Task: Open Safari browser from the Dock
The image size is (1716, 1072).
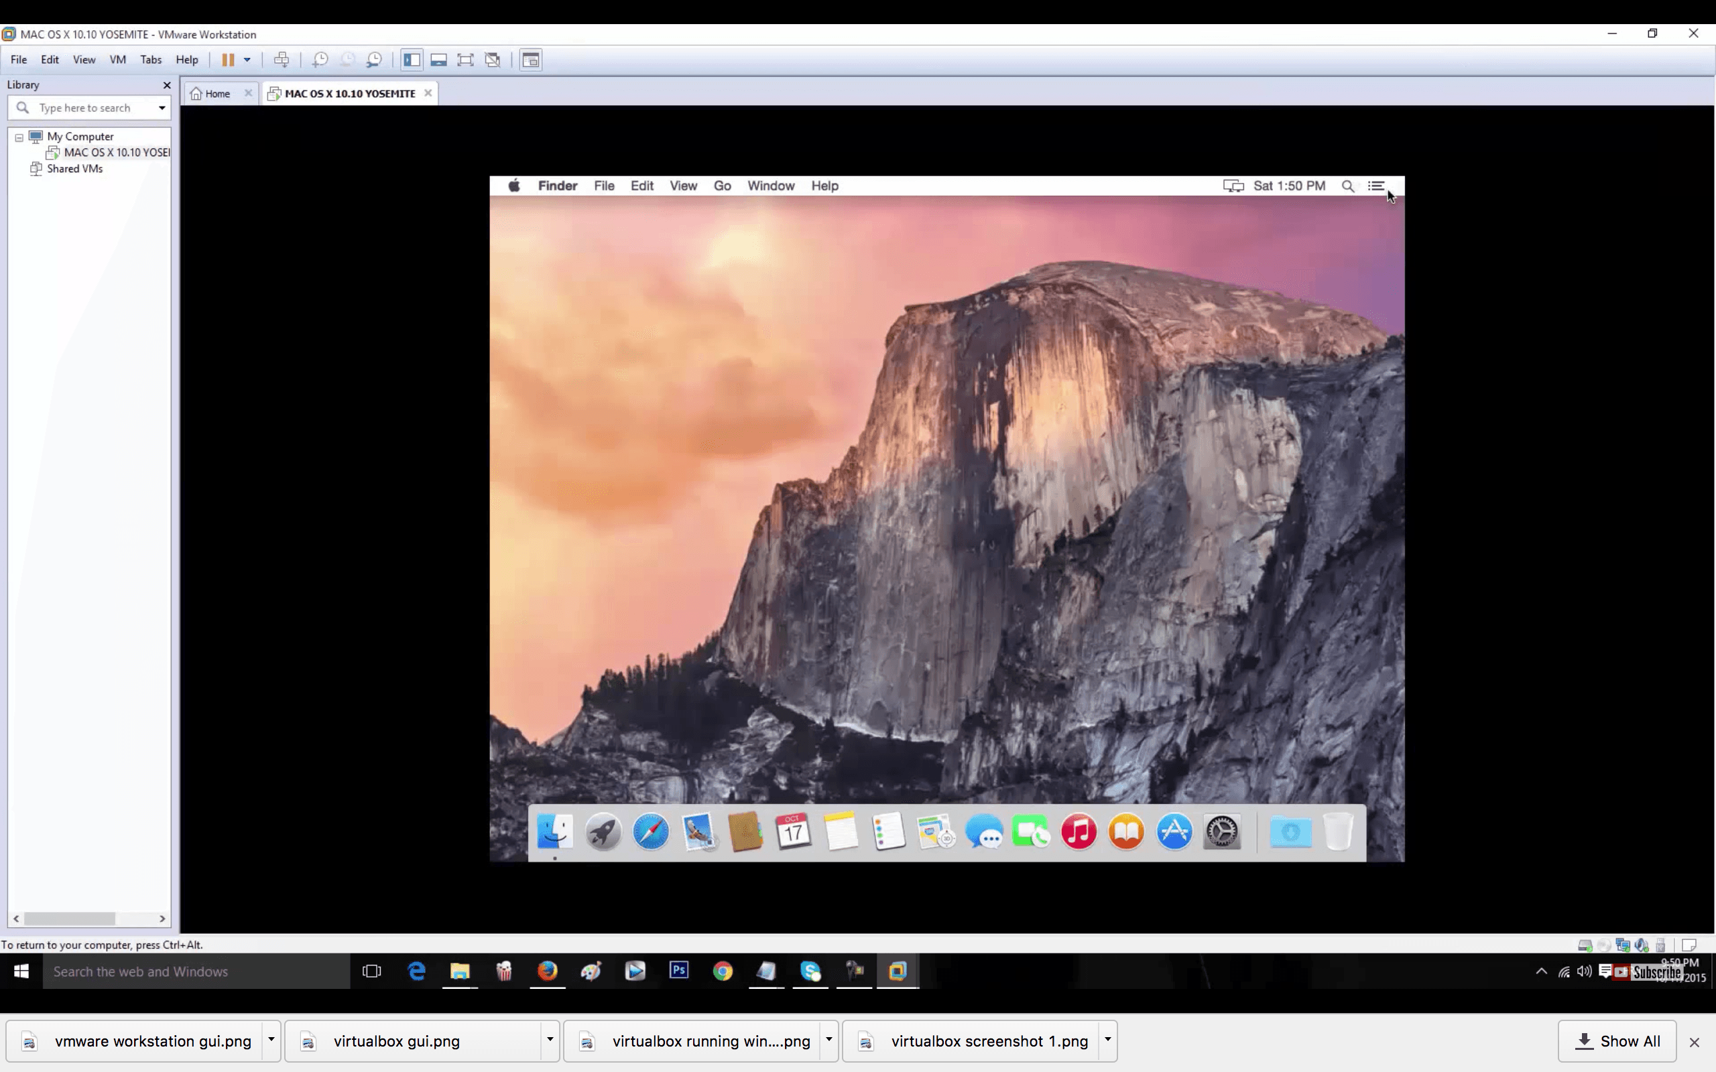Action: (650, 831)
